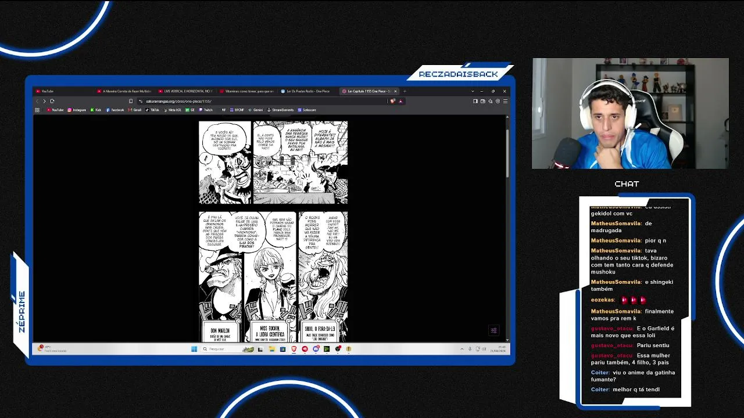Open a new browser tab
This screenshot has width=744, height=418.
pyautogui.click(x=405, y=91)
